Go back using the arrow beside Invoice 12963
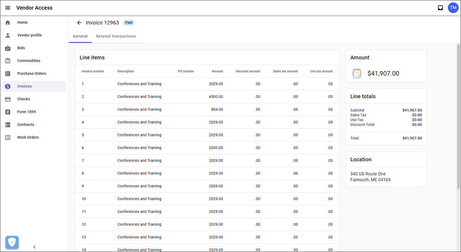 pos(79,22)
